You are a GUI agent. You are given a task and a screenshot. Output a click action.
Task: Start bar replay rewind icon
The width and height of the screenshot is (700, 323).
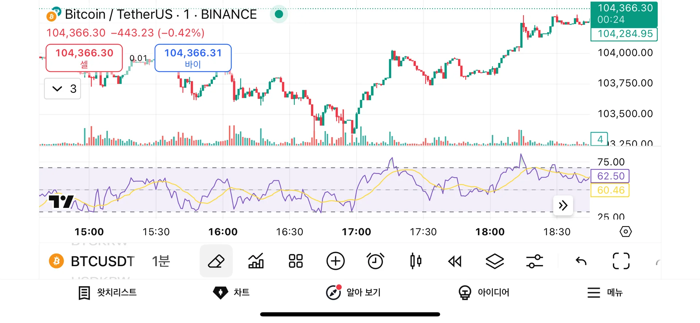455,261
